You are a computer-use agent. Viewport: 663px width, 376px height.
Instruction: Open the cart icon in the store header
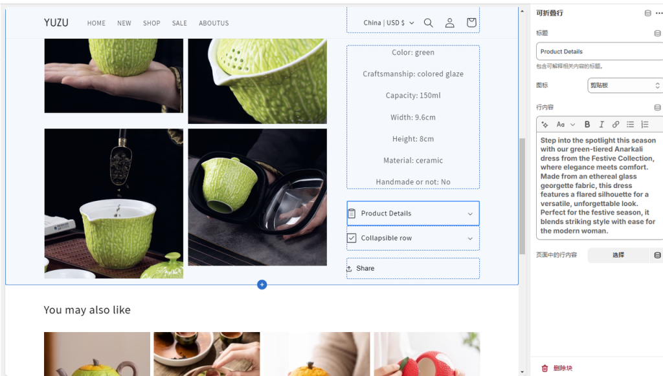click(x=471, y=22)
